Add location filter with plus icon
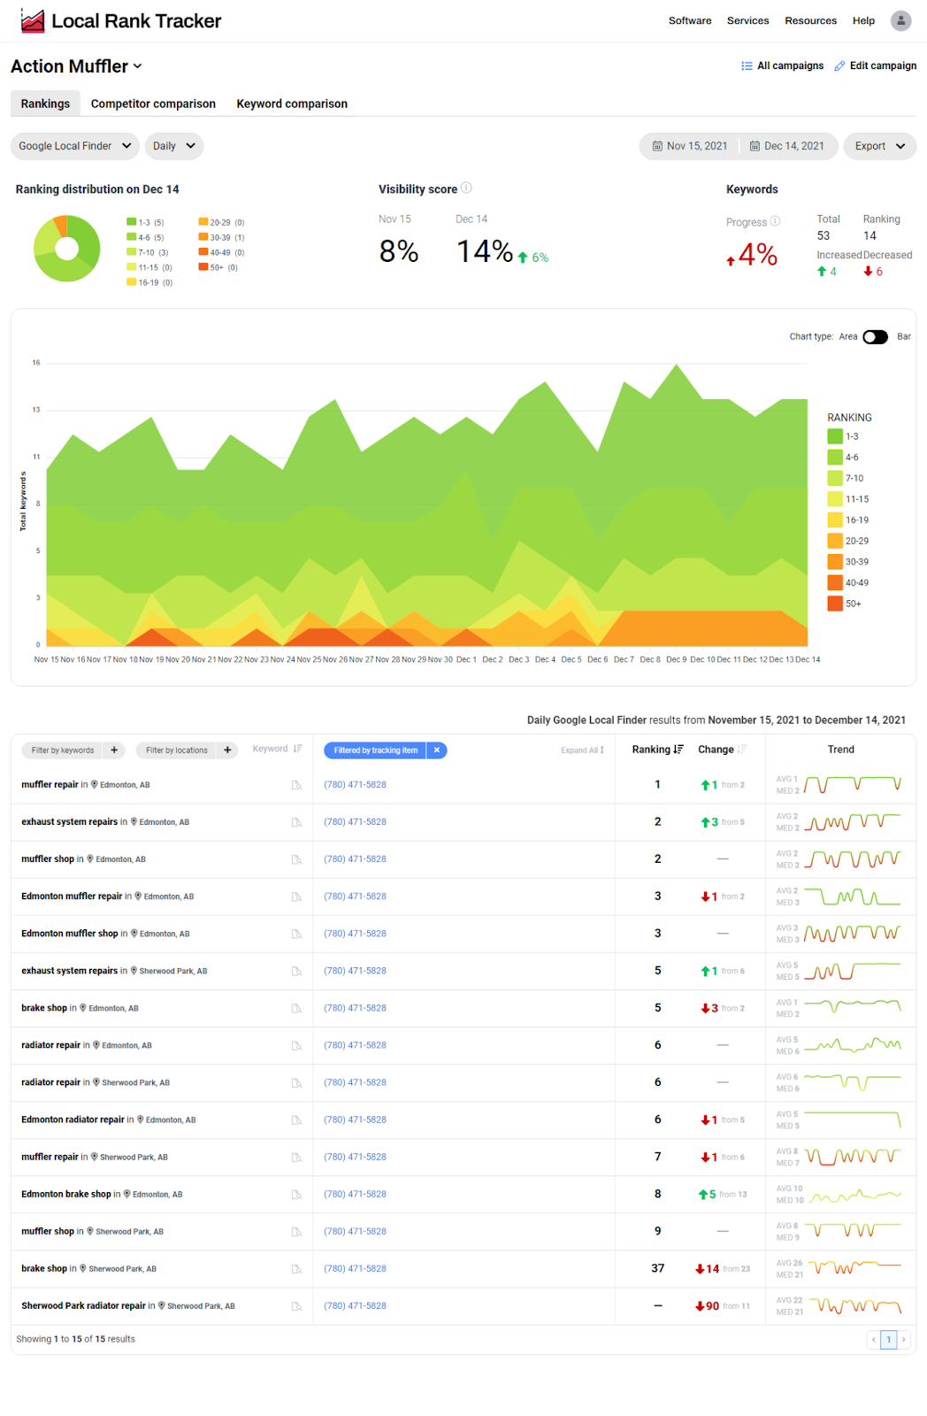Screen dimensions: 927x1416 [x=227, y=750]
